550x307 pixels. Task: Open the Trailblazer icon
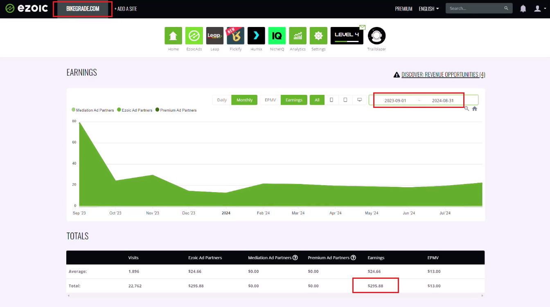(x=376, y=36)
